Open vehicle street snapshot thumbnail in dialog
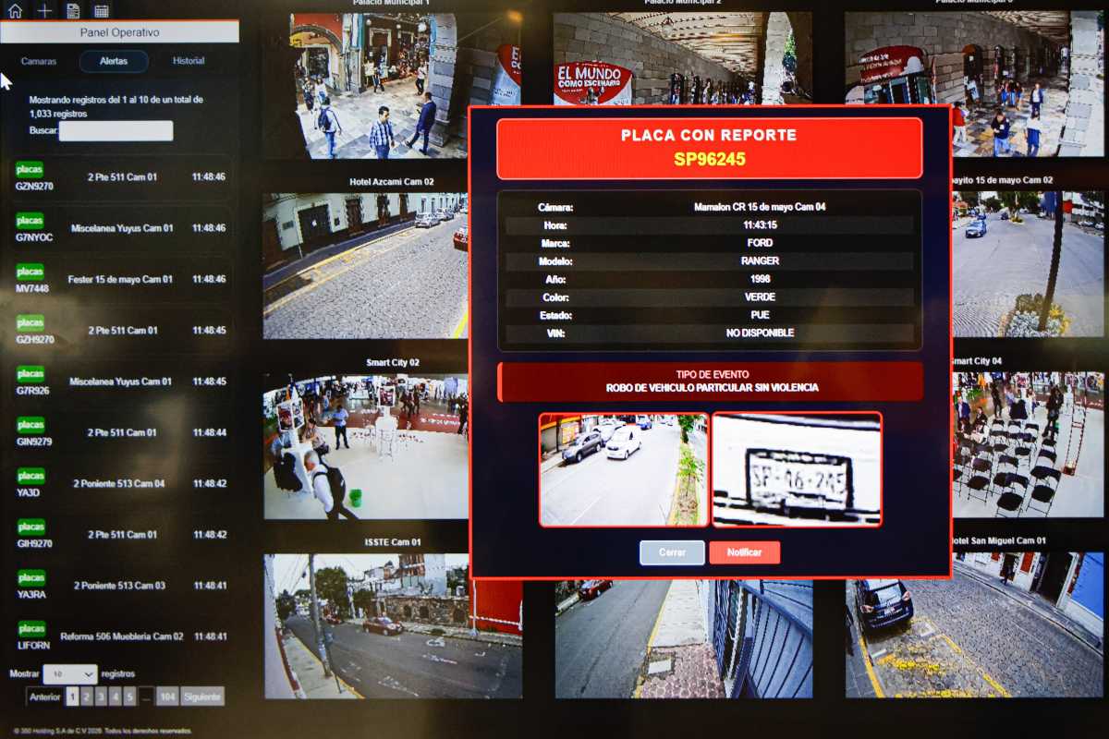The image size is (1109, 739). (x=624, y=469)
